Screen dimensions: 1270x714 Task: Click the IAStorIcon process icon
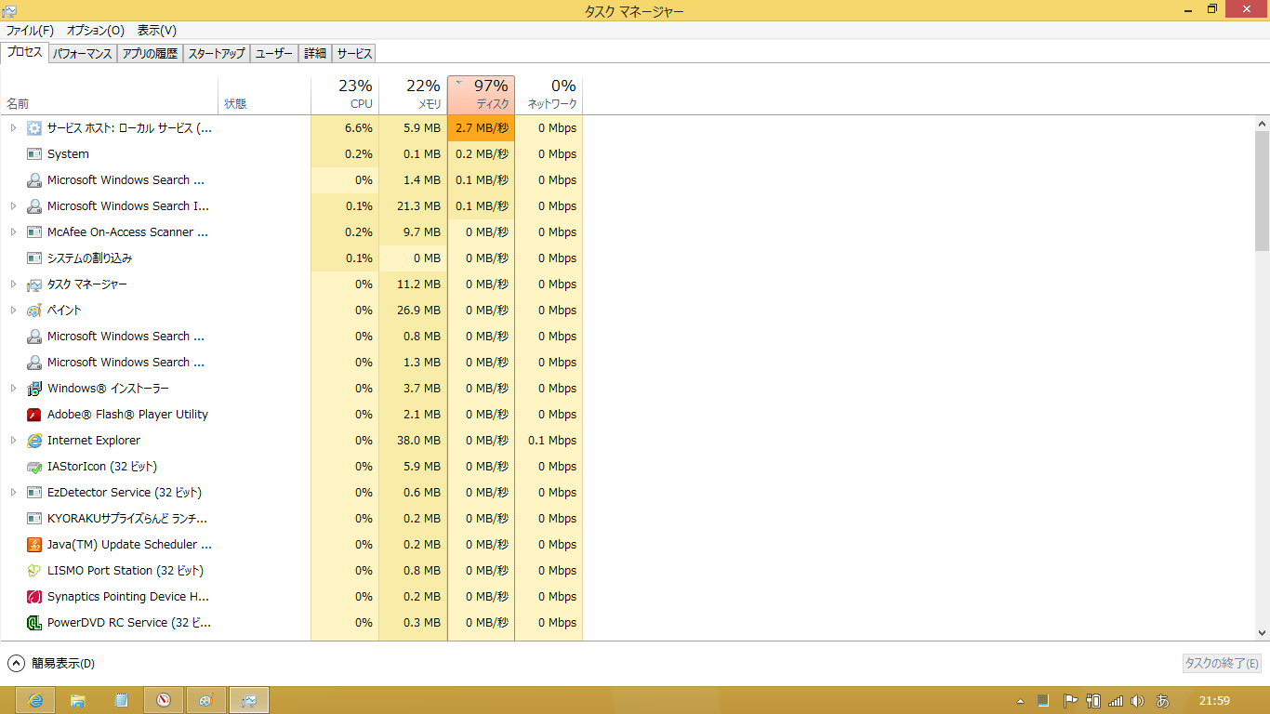(34, 467)
